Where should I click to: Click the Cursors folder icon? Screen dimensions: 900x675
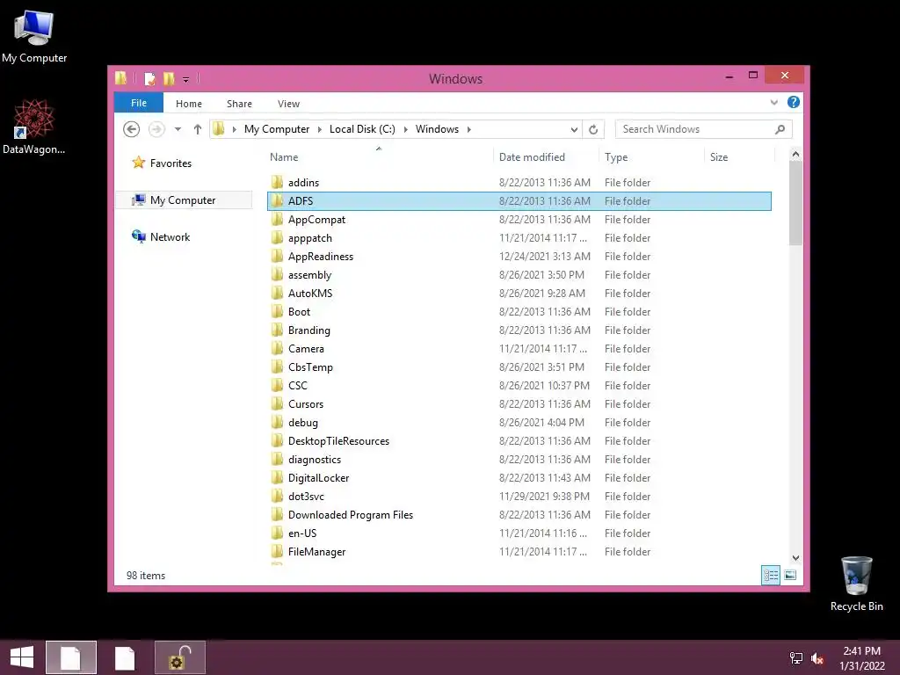pos(277,404)
